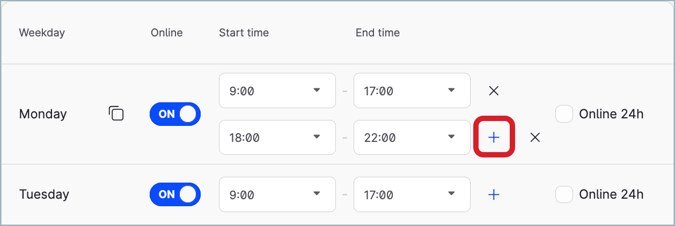Add another time slot for Monday
This screenshot has height=226, width=675.
coord(494,137)
